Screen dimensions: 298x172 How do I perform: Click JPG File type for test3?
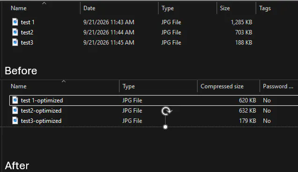click(x=171, y=43)
